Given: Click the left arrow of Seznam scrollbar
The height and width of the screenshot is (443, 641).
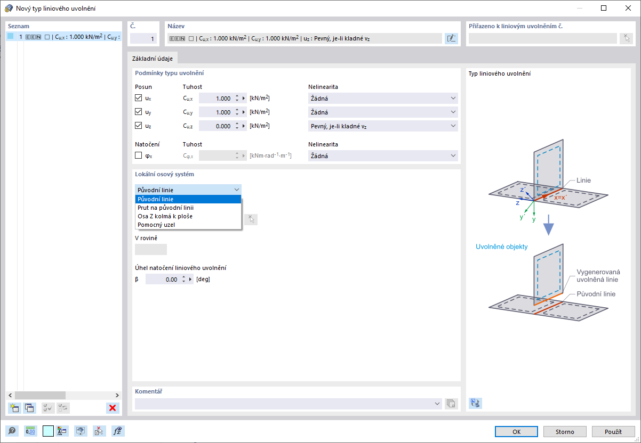Looking at the screenshot, I should click(10, 395).
